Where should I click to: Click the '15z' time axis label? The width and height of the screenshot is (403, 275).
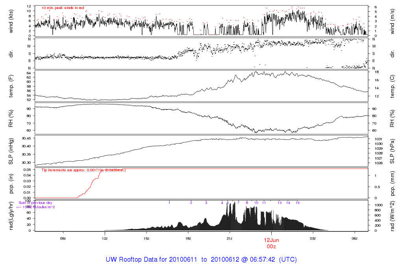click(x=146, y=238)
